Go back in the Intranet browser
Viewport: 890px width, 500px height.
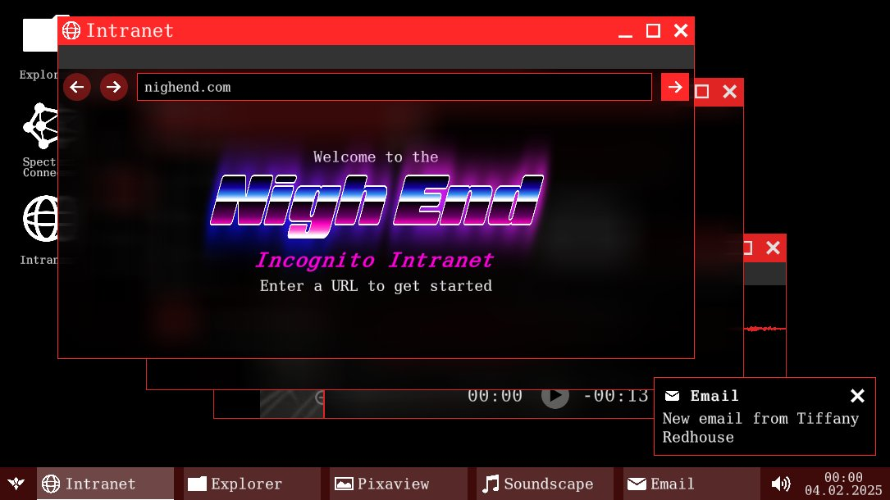click(x=76, y=87)
